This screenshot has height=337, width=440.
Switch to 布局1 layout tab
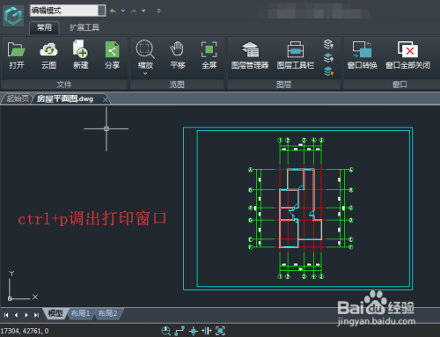80,313
